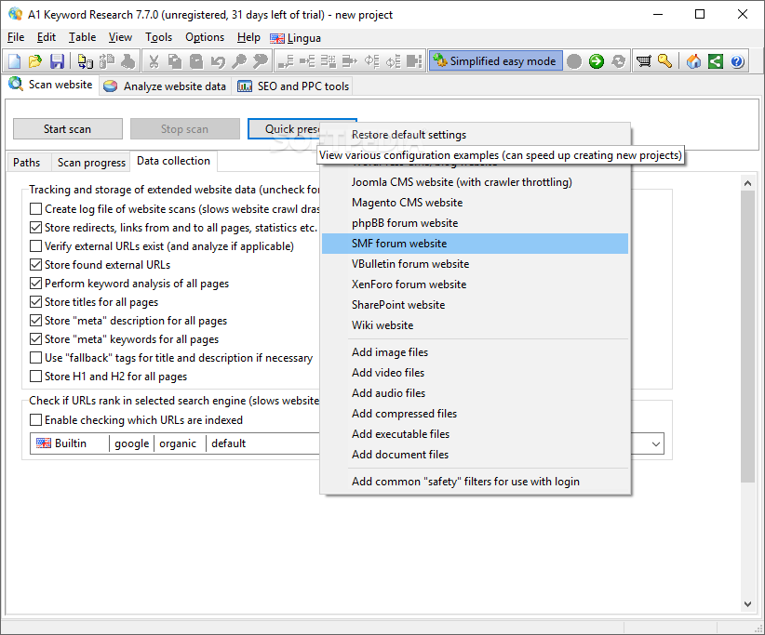This screenshot has height=635, width=765.
Task: Click the green arrow go icon
Action: point(597,61)
